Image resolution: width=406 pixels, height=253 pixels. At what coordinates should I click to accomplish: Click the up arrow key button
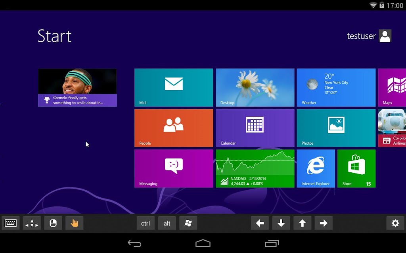pyautogui.click(x=302, y=223)
